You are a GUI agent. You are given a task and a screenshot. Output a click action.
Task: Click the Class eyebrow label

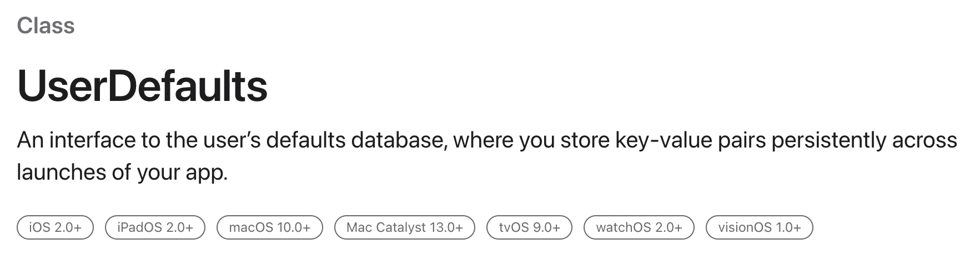point(46,26)
